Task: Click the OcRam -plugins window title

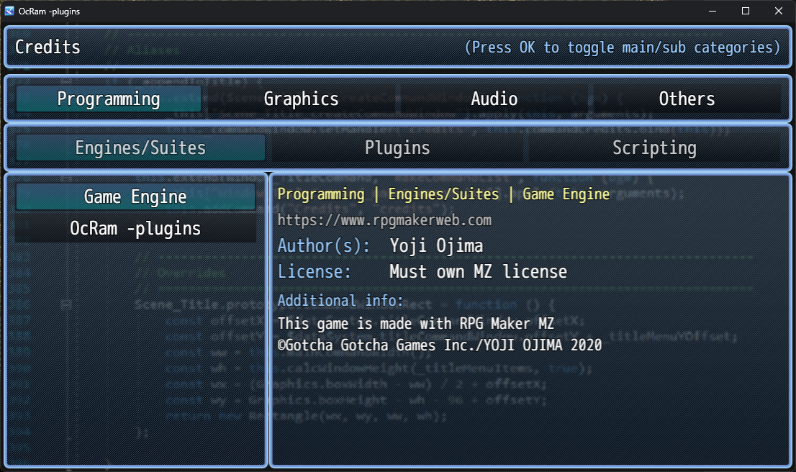Action: 49,12
